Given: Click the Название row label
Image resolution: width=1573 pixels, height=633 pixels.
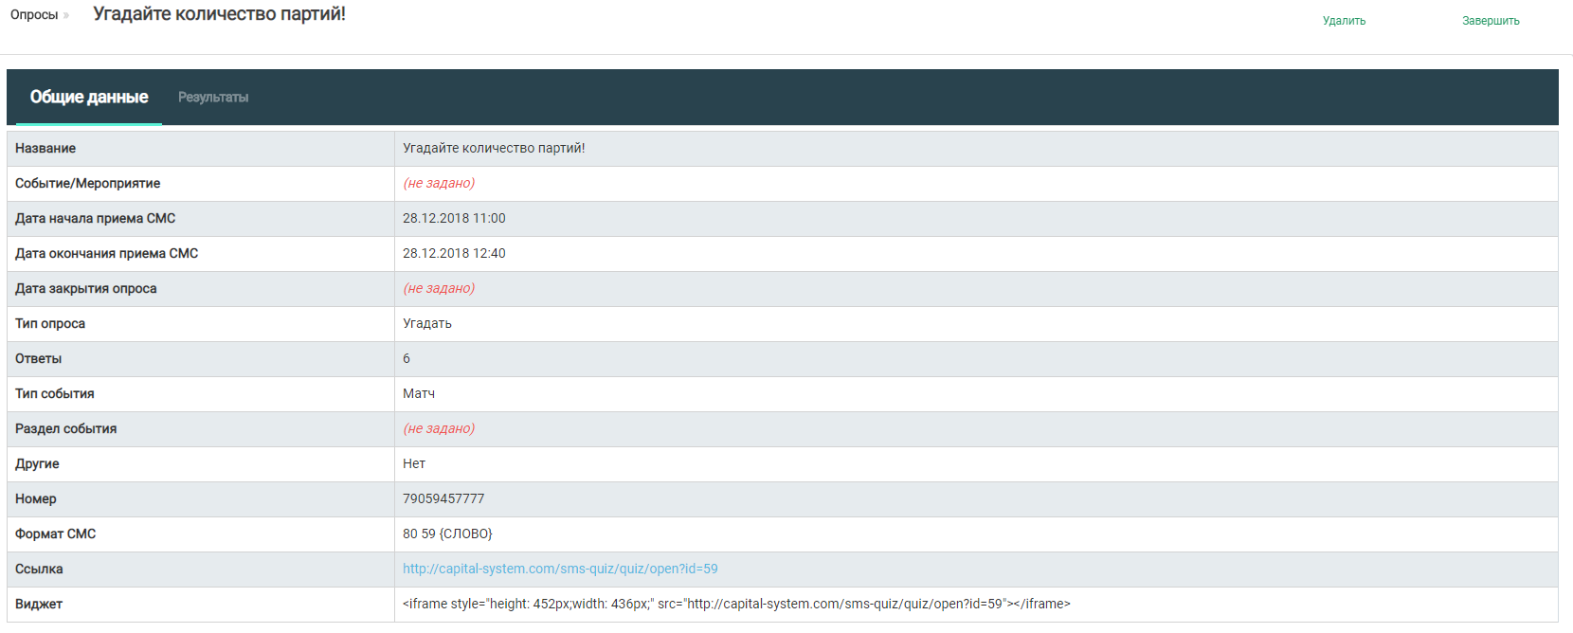Looking at the screenshot, I should pyautogui.click(x=45, y=148).
